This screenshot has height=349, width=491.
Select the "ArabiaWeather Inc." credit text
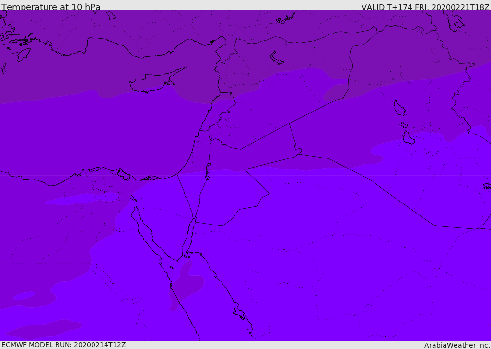[x=457, y=345]
